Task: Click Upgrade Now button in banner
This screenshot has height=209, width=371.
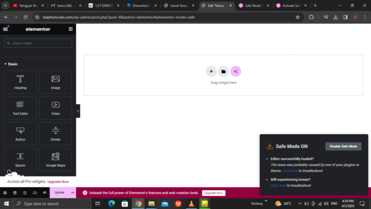Action: [x=214, y=193]
